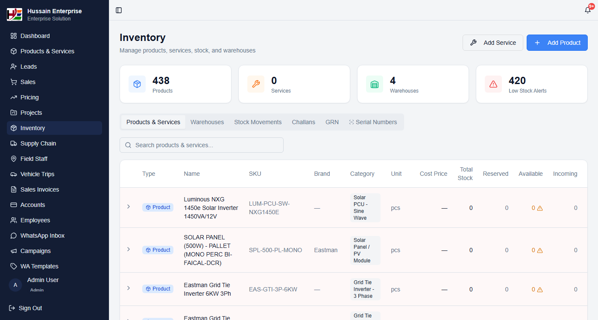This screenshot has height=320, width=598.
Task: Click the Products cube stat icon
Action: (x=137, y=84)
